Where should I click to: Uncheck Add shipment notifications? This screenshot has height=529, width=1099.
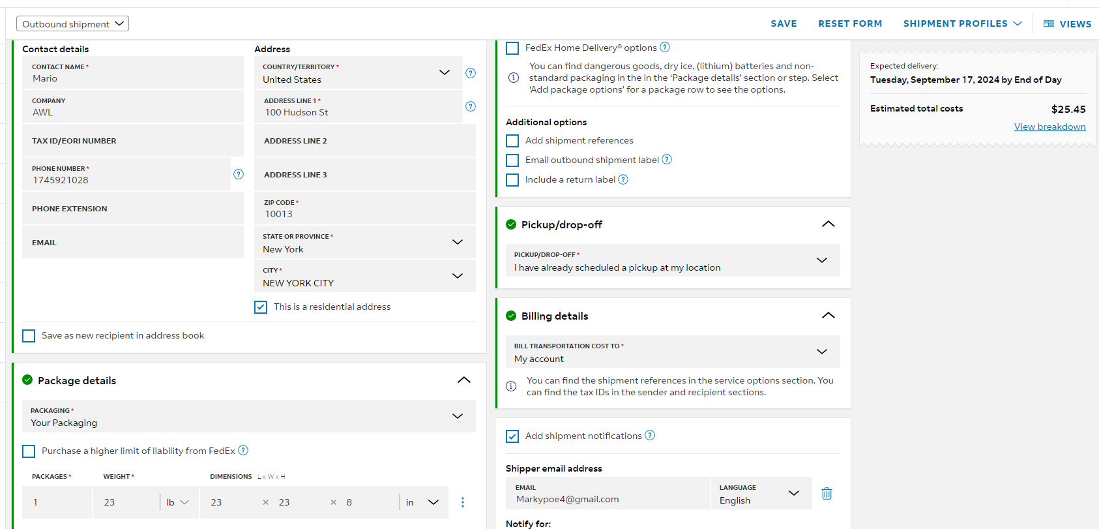[512, 436]
